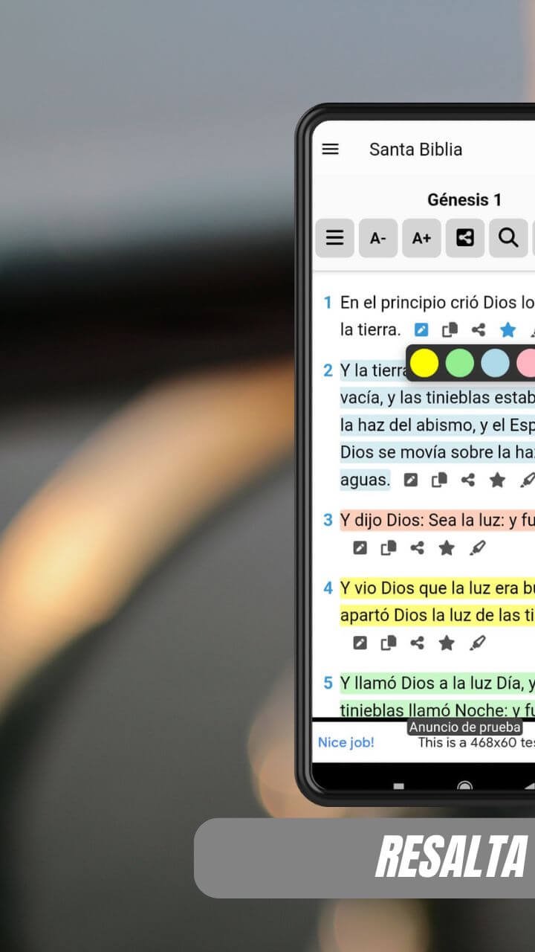535x952 pixels.
Task: Tap verse number 5
Action: (328, 683)
